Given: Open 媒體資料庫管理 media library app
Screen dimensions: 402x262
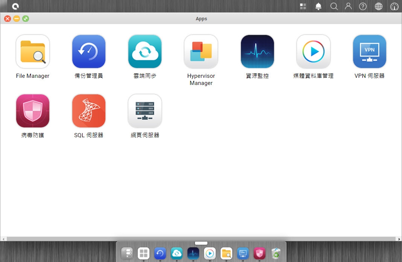Looking at the screenshot, I should click(x=313, y=51).
